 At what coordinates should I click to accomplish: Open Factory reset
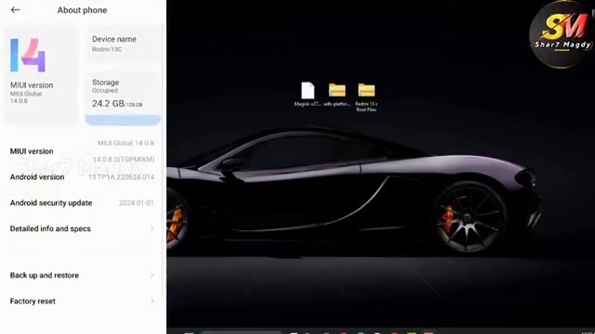click(x=82, y=301)
